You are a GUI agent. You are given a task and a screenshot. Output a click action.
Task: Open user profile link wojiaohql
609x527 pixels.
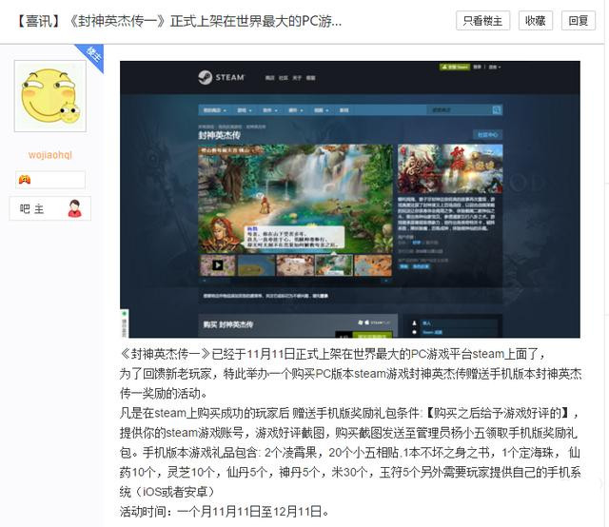click(50, 155)
